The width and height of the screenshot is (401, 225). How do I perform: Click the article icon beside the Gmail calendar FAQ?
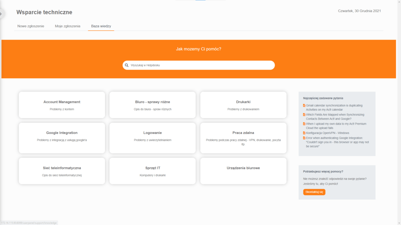point(303,105)
